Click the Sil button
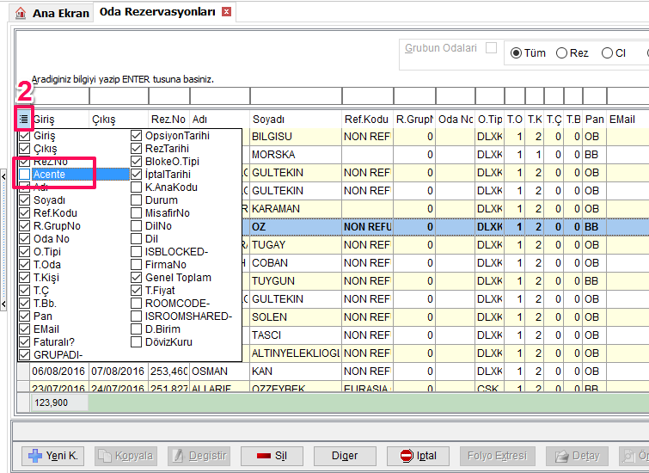Image resolution: width=649 pixels, height=473 pixels. pos(272,456)
